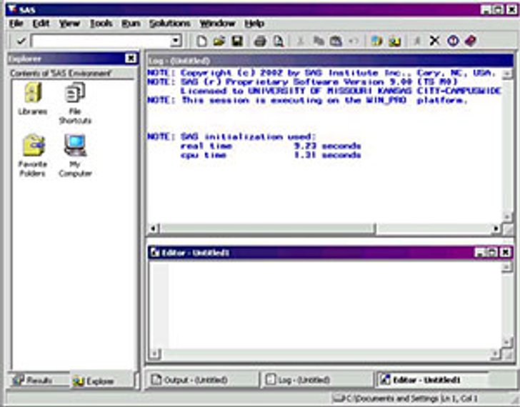Open New Library toolbar icon
520x407 pixels.
[376, 41]
